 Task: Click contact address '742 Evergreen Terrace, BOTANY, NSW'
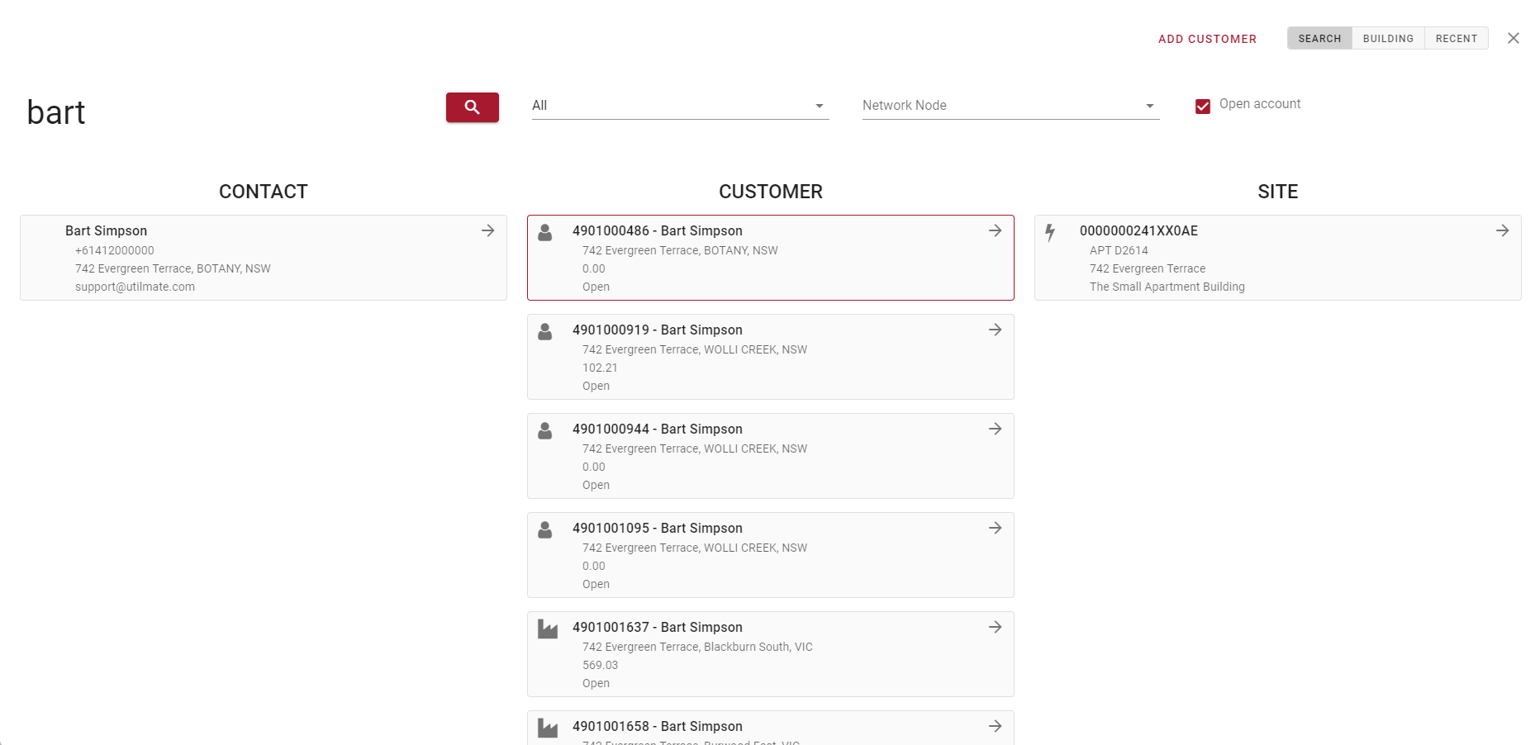(x=173, y=268)
